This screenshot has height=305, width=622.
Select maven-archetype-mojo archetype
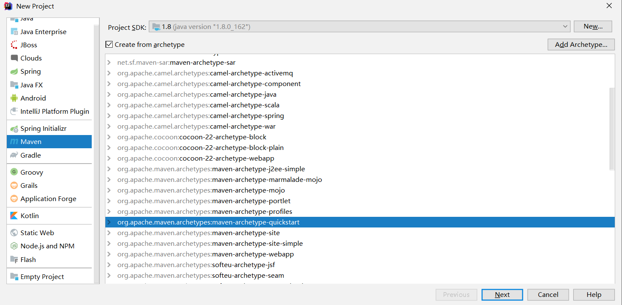[x=360, y=190]
